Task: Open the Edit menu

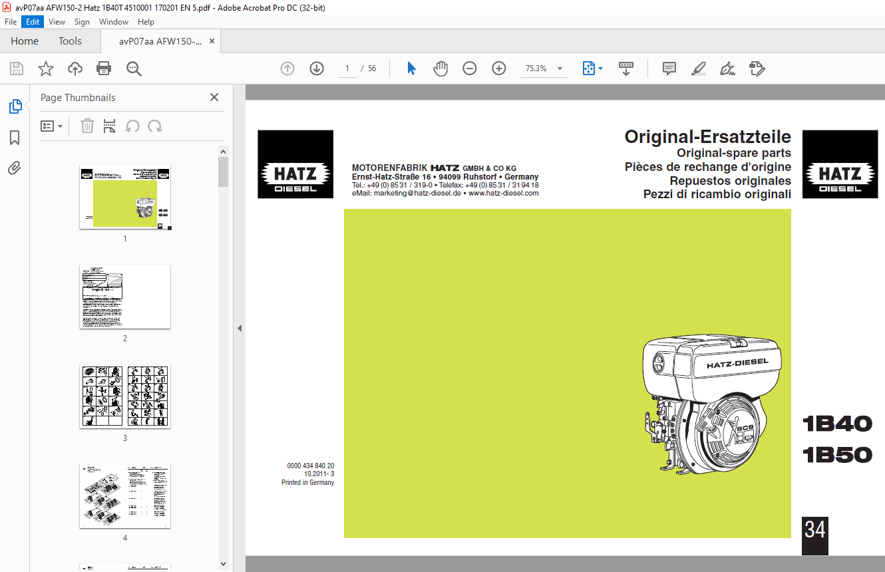Action: tap(33, 22)
